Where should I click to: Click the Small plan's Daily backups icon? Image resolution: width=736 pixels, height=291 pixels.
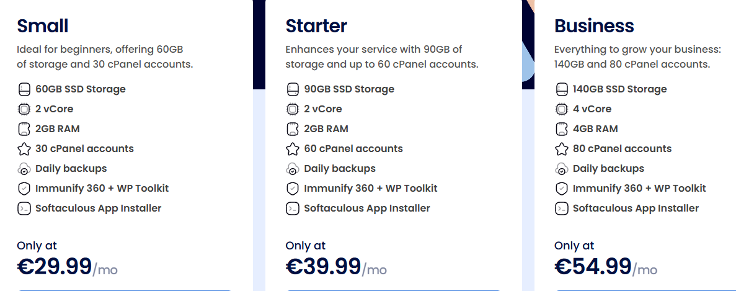[x=24, y=169]
